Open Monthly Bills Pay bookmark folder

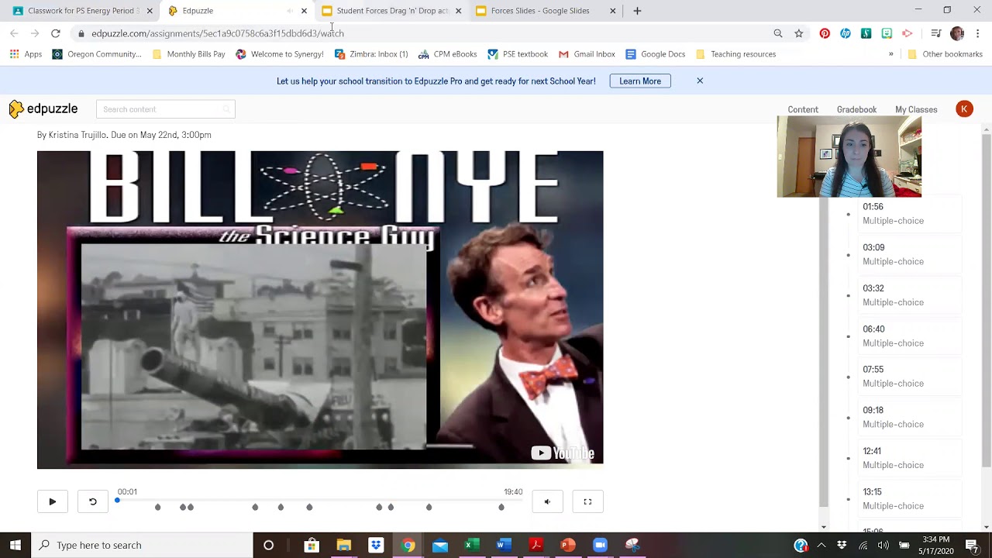click(x=189, y=54)
